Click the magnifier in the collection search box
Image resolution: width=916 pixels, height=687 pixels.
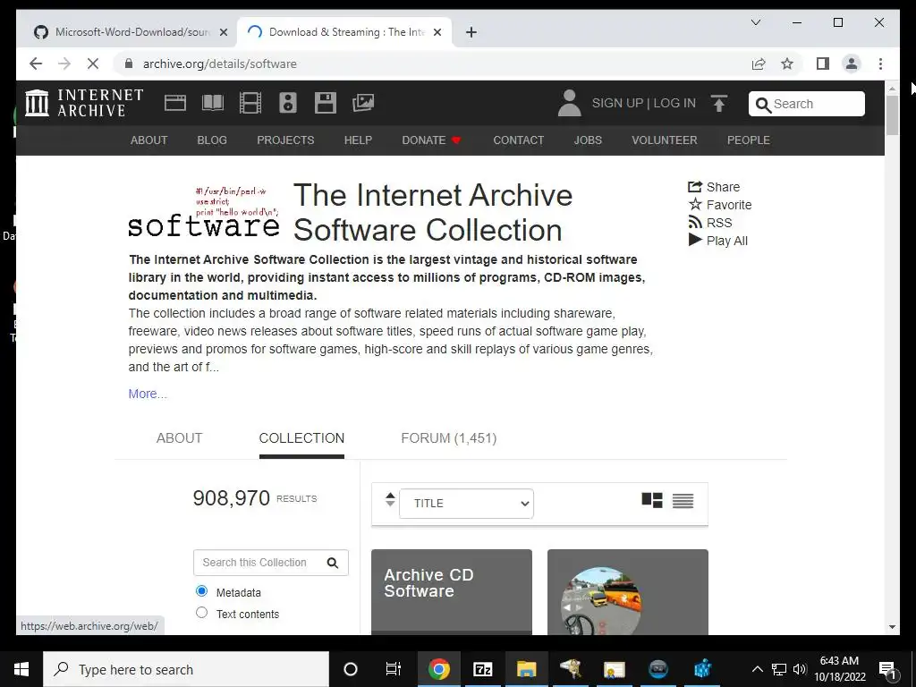pos(333,563)
